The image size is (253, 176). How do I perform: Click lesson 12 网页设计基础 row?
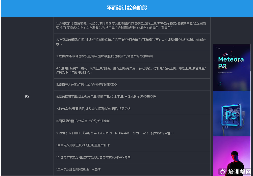point(131,169)
